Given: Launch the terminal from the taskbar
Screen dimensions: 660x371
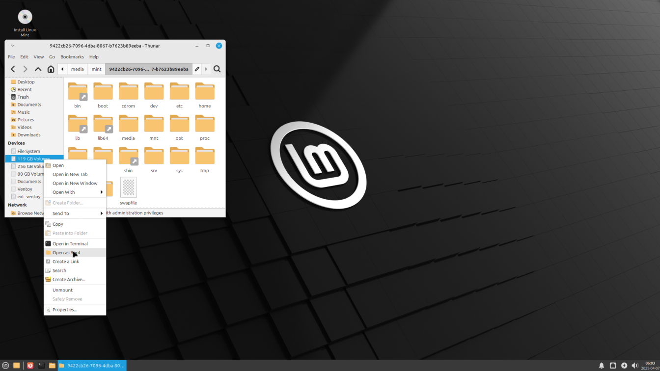Looking at the screenshot, I should tap(41, 366).
